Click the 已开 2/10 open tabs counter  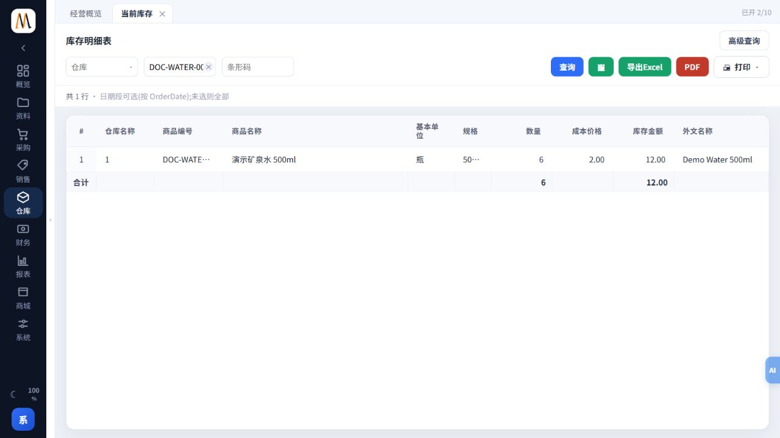(756, 13)
